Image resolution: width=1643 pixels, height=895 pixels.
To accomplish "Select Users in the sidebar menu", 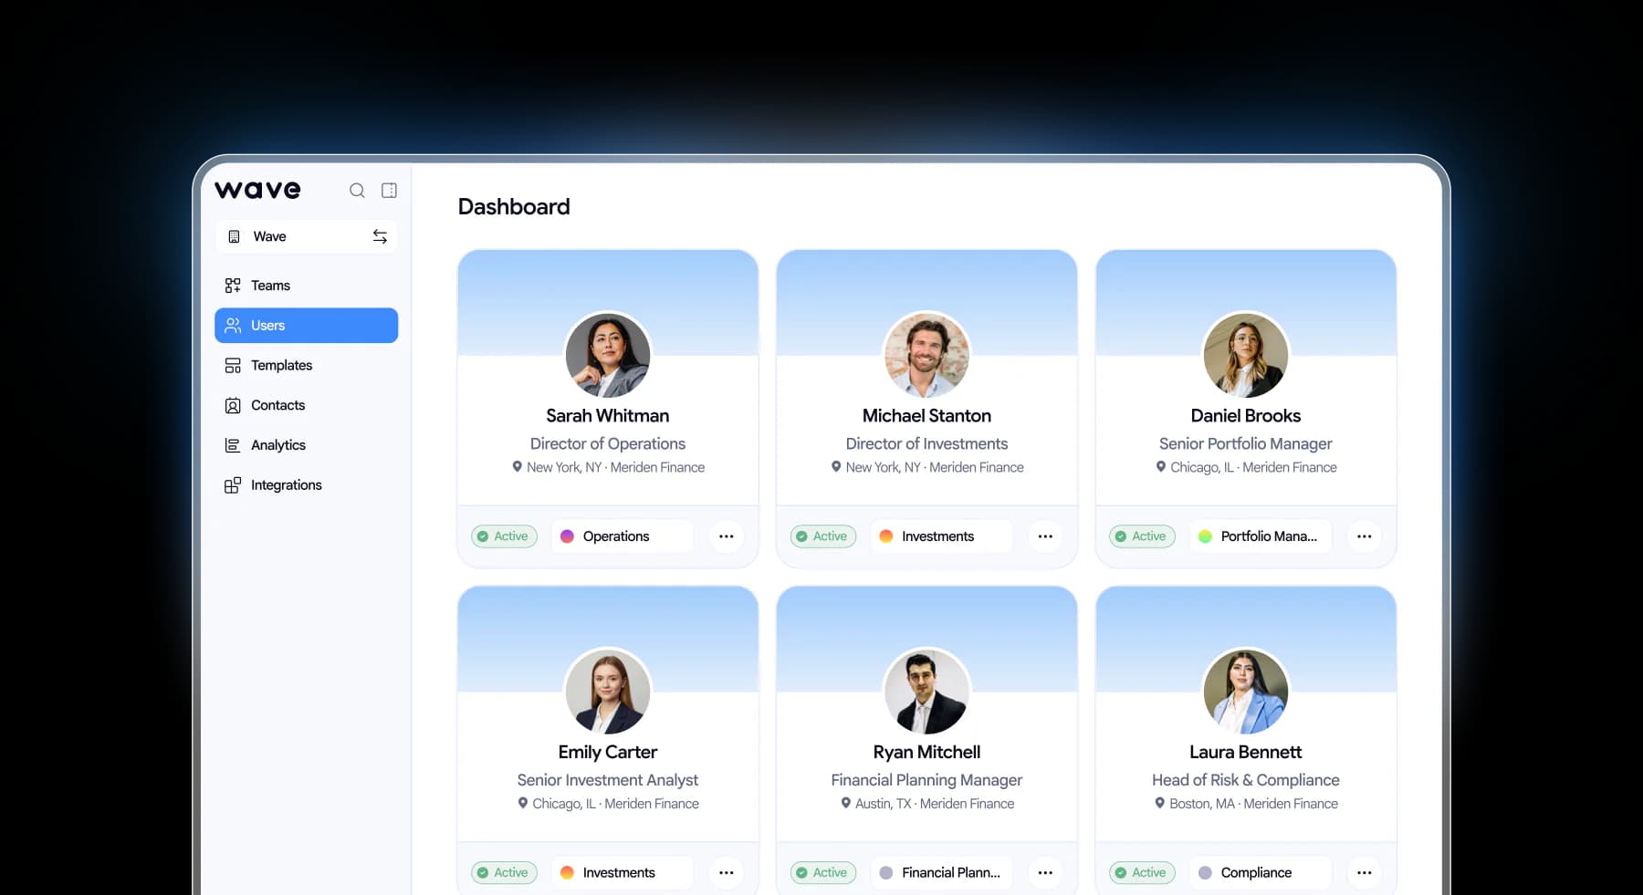I will tap(306, 326).
